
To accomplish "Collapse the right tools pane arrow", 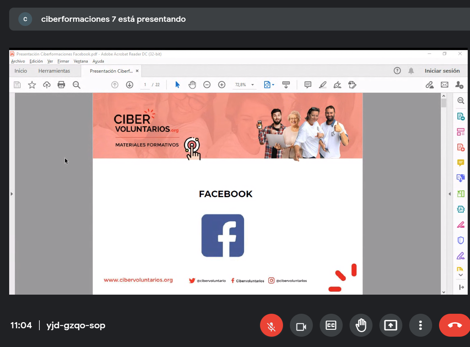I will [x=461, y=287].
